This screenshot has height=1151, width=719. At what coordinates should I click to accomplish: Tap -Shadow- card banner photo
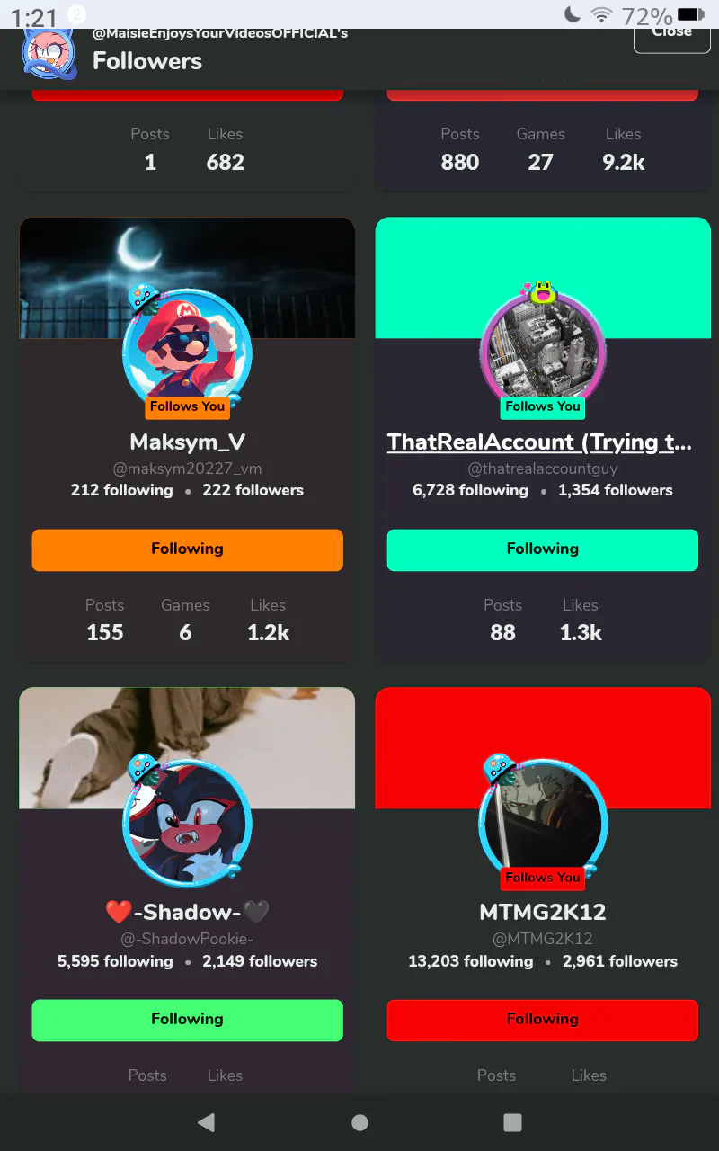[187, 748]
